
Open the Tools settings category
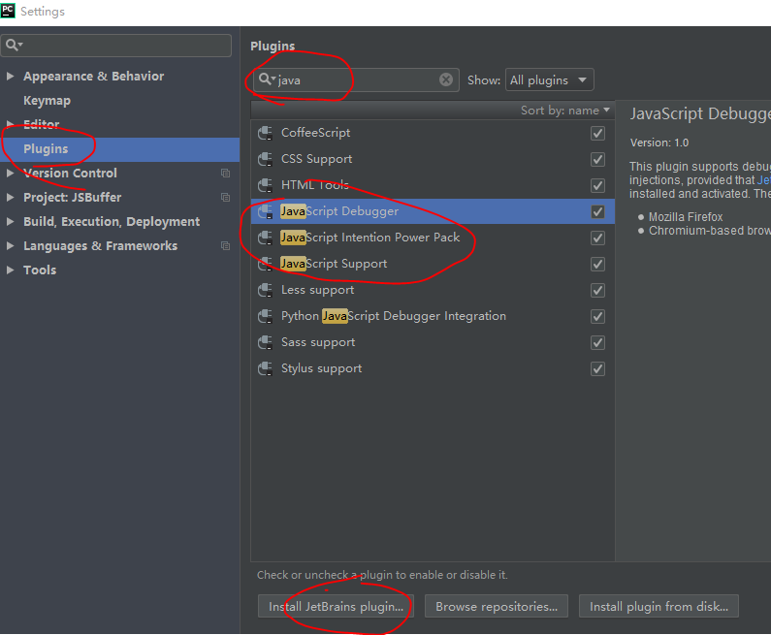[x=40, y=270]
